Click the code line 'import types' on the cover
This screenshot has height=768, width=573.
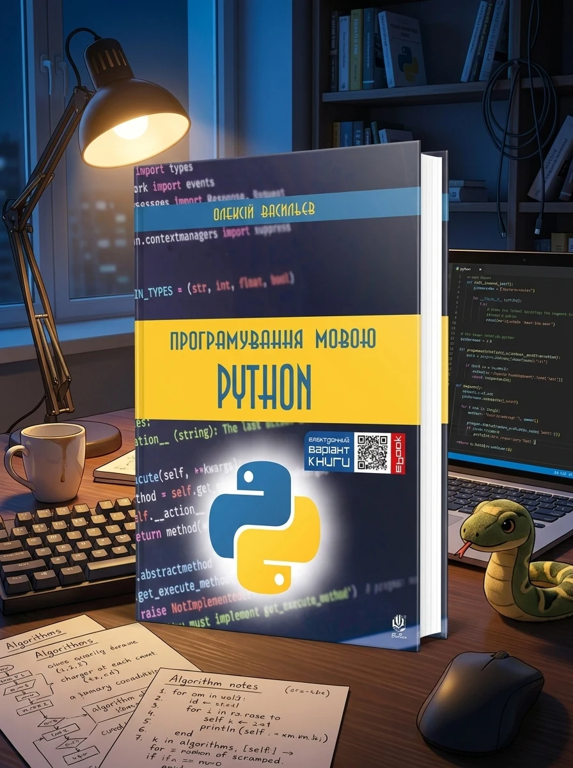click(164, 169)
